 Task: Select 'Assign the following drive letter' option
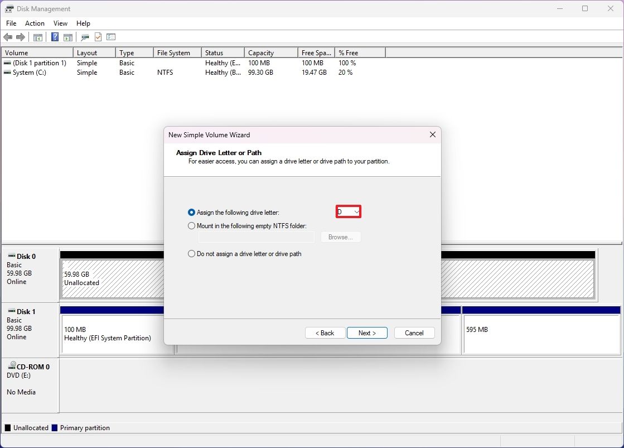tap(191, 212)
